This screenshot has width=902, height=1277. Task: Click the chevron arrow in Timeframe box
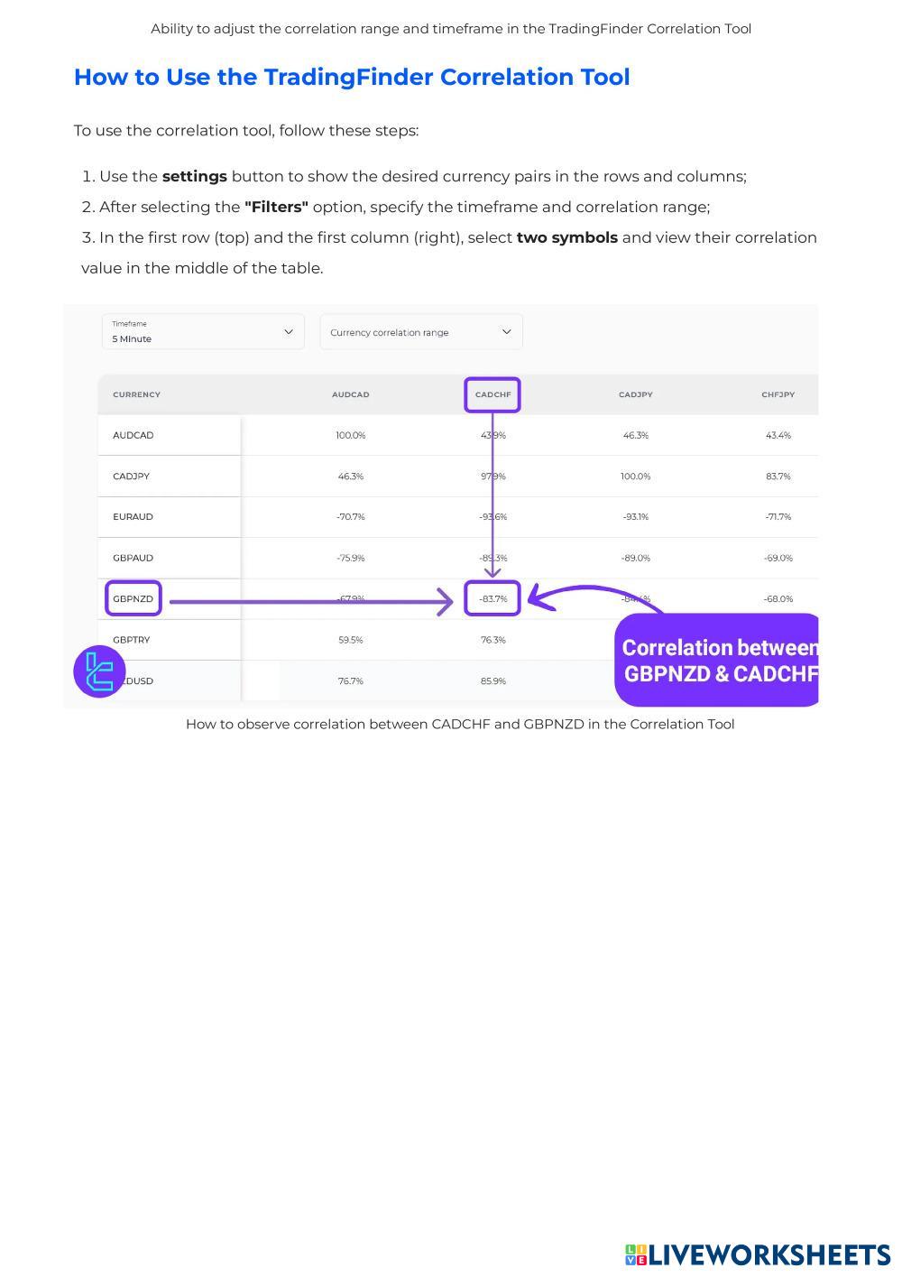point(289,332)
